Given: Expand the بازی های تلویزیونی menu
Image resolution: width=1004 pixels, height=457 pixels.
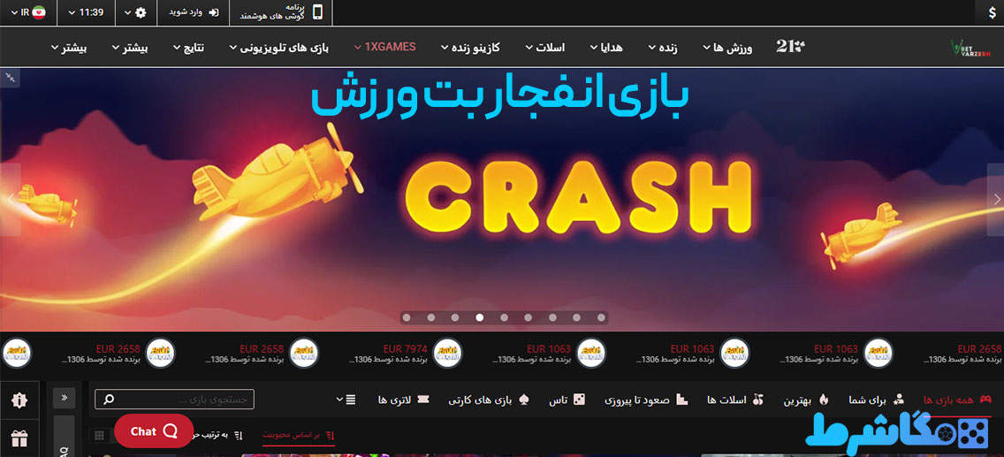Looking at the screenshot, I should tap(278, 48).
